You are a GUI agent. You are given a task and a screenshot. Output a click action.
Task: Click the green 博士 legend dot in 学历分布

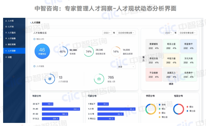tap(160, 109)
